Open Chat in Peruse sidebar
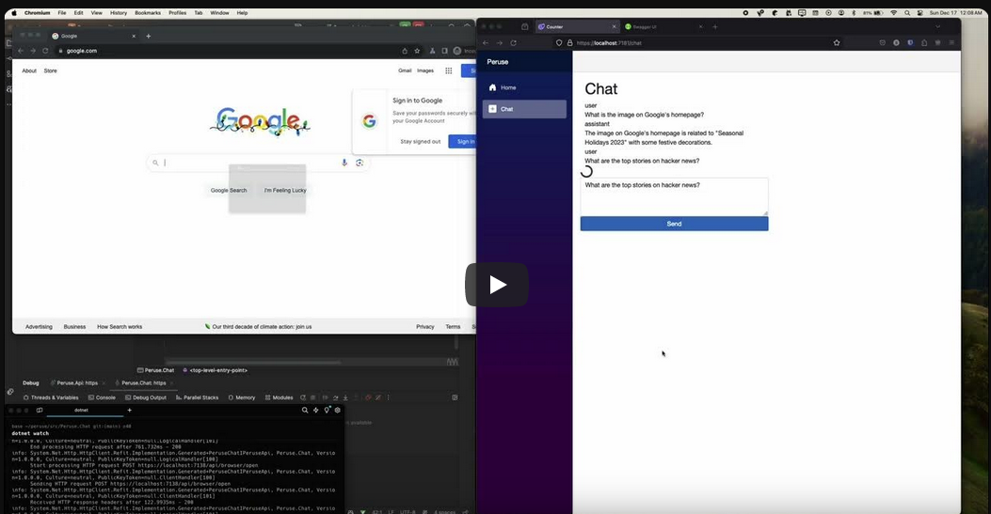Image resolution: width=991 pixels, height=514 pixels. pos(524,109)
